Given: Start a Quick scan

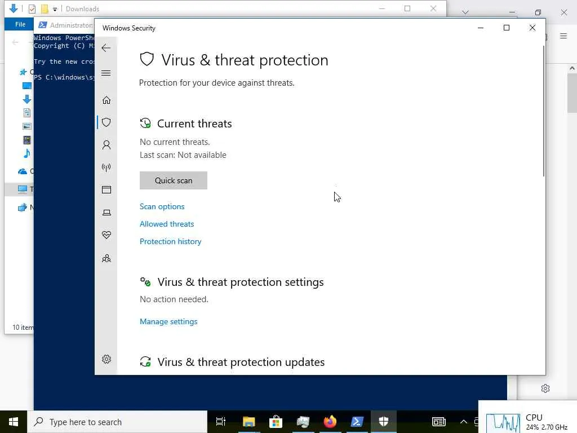Looking at the screenshot, I should [174, 180].
